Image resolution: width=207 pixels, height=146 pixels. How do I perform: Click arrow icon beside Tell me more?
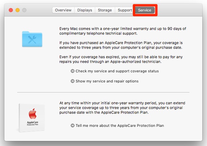pyautogui.click(x=73, y=125)
